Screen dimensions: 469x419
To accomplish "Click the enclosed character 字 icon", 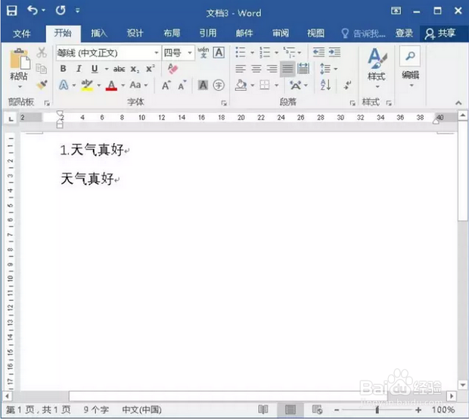I will click(x=219, y=85).
